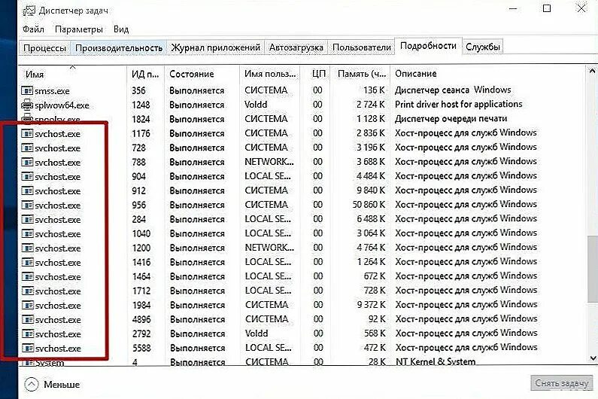Image resolution: width=598 pixels, height=399 pixels.
Task: Click icon of svchost.exe with PID 1040
Action: pos(27,233)
